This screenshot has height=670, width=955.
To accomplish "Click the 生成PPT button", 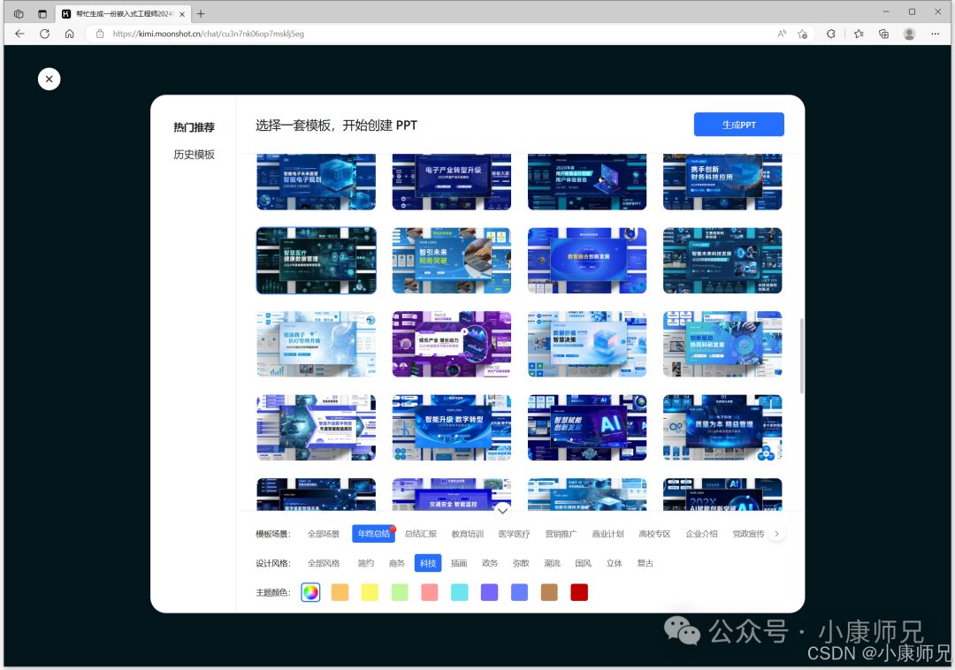I will (738, 125).
